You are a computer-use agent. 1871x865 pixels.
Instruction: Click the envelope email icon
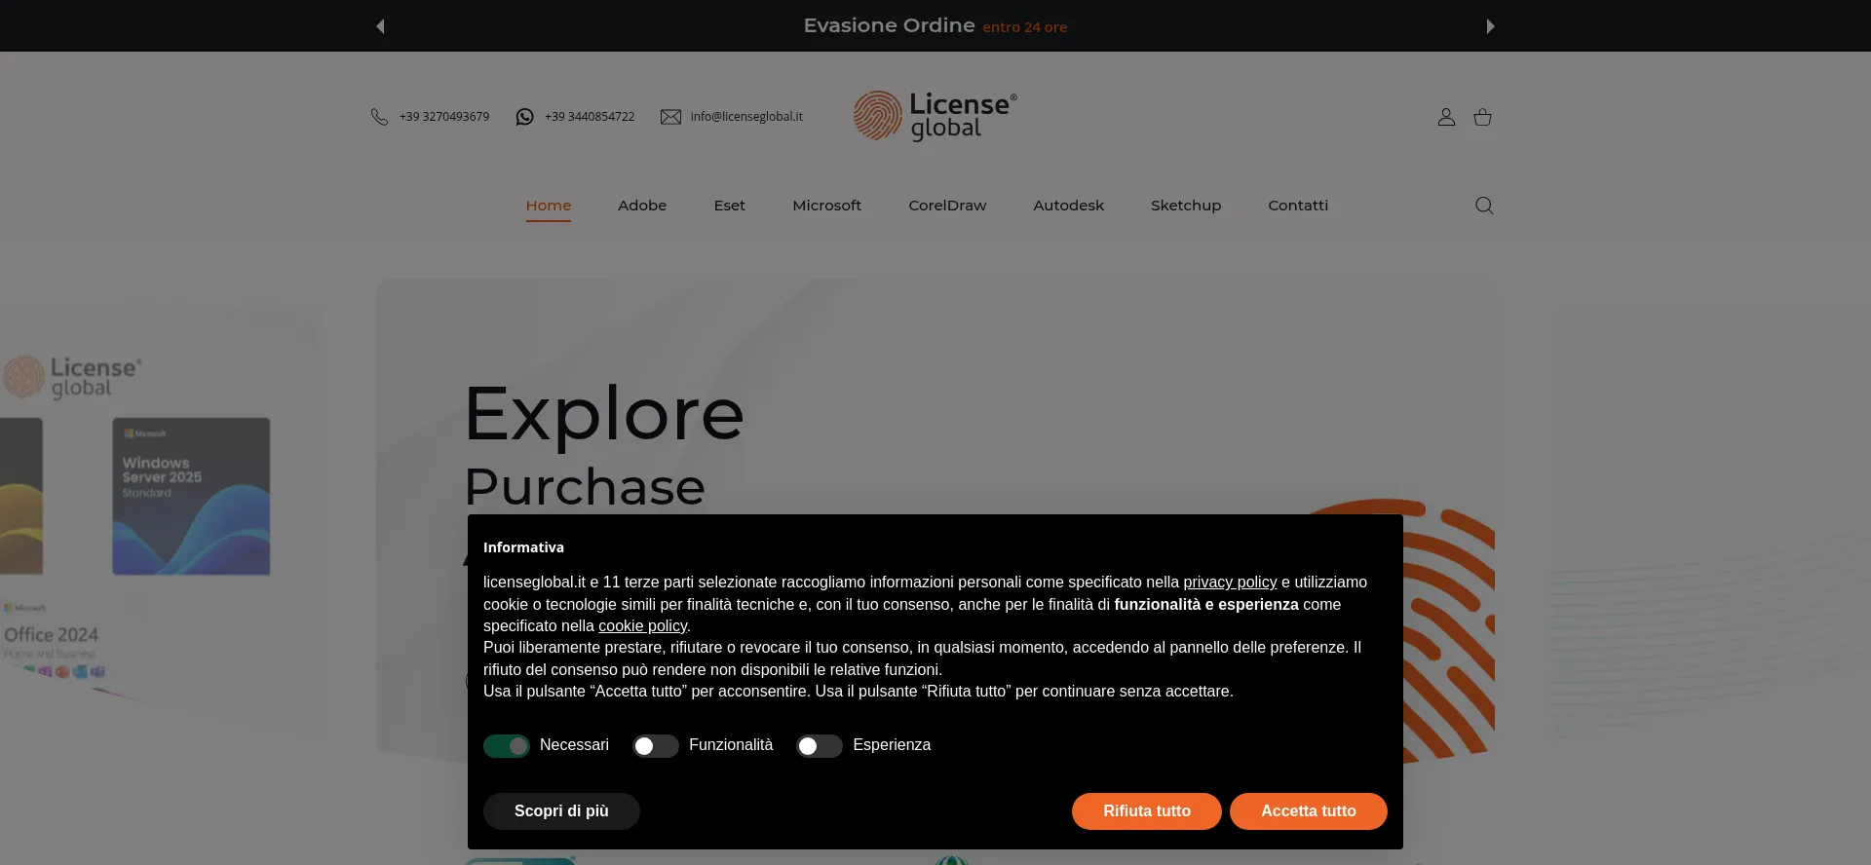click(x=670, y=117)
